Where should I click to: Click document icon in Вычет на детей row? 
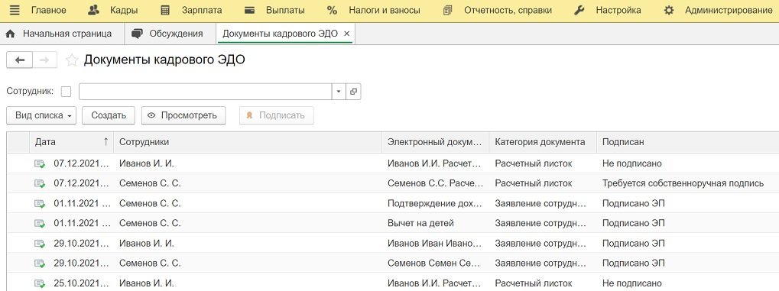40,224
